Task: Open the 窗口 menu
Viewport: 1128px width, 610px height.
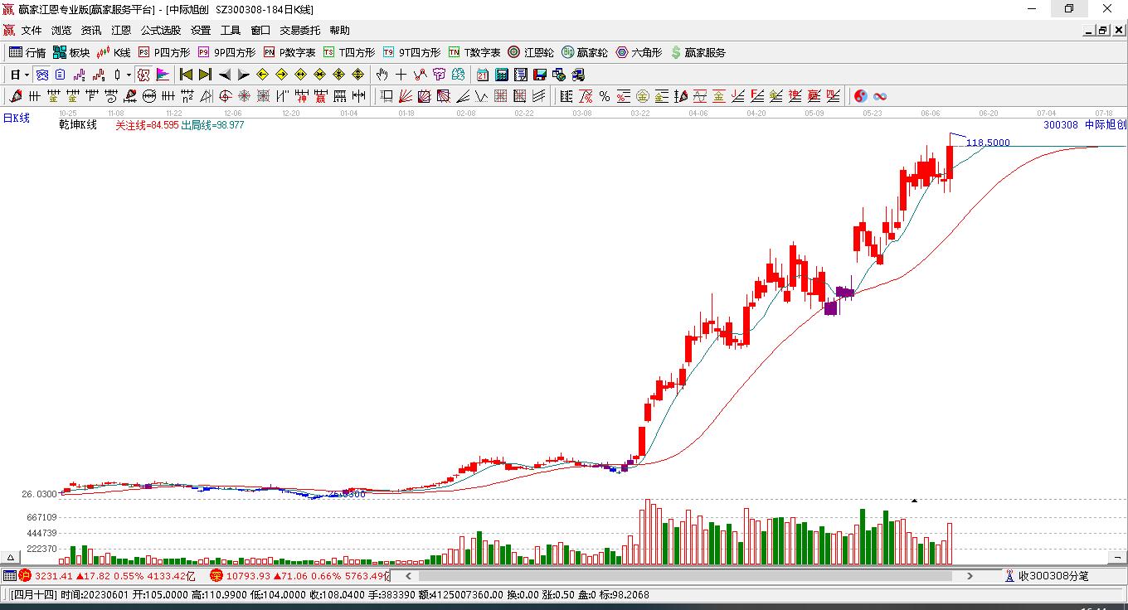Action: (260, 31)
